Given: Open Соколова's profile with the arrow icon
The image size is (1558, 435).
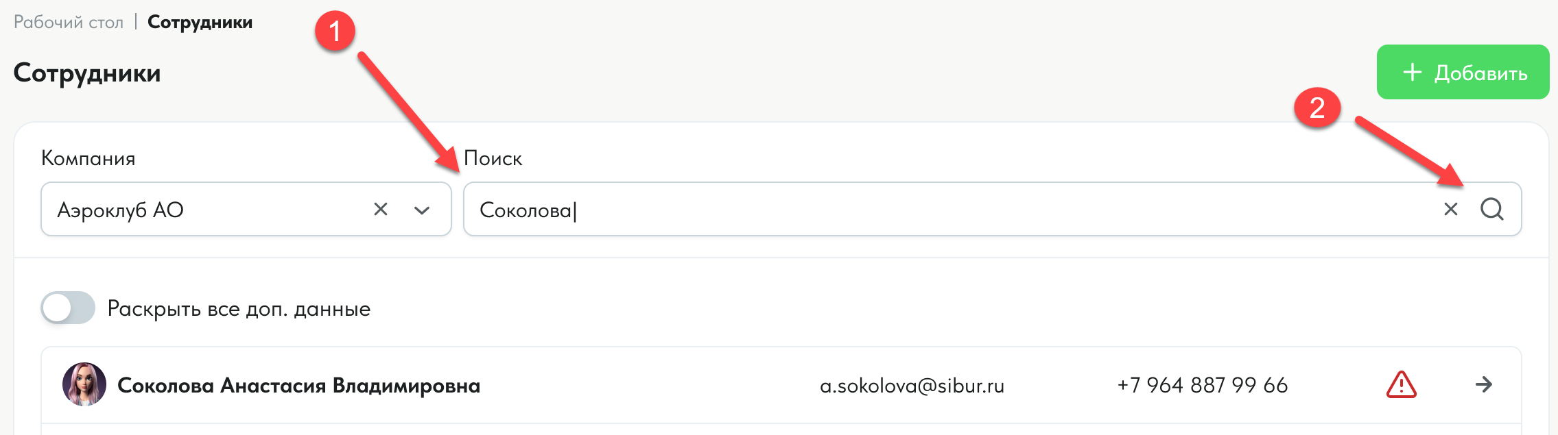Looking at the screenshot, I should coord(1484,385).
